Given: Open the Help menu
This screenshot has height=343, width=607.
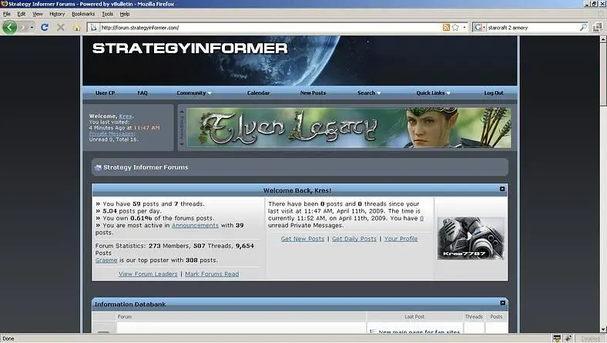Looking at the screenshot, I should (x=124, y=14).
